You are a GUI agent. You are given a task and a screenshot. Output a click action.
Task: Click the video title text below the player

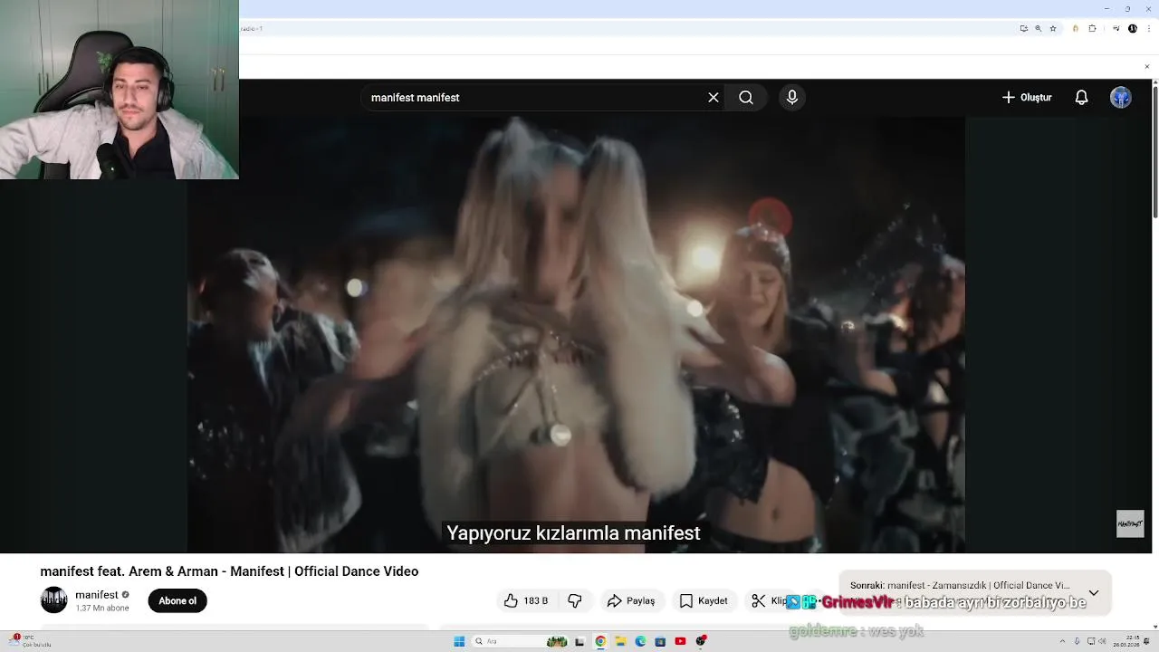click(x=229, y=571)
